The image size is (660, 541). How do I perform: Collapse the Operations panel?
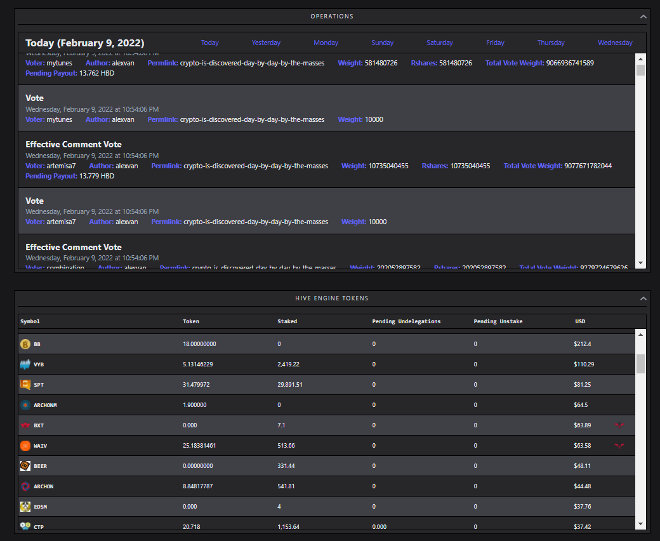pyautogui.click(x=643, y=17)
